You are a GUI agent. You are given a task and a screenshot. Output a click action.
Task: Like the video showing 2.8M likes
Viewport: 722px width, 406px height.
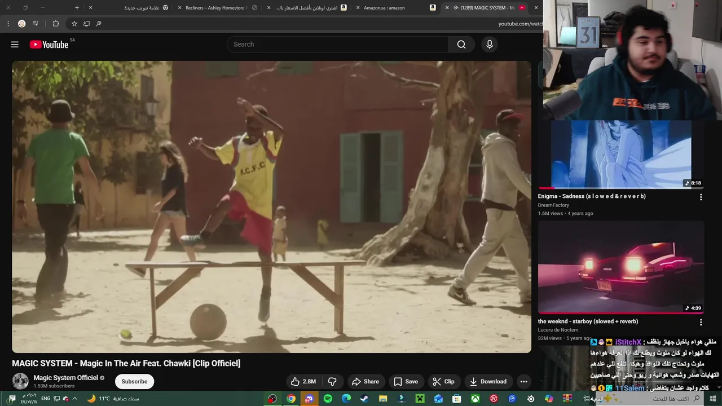coord(303,382)
